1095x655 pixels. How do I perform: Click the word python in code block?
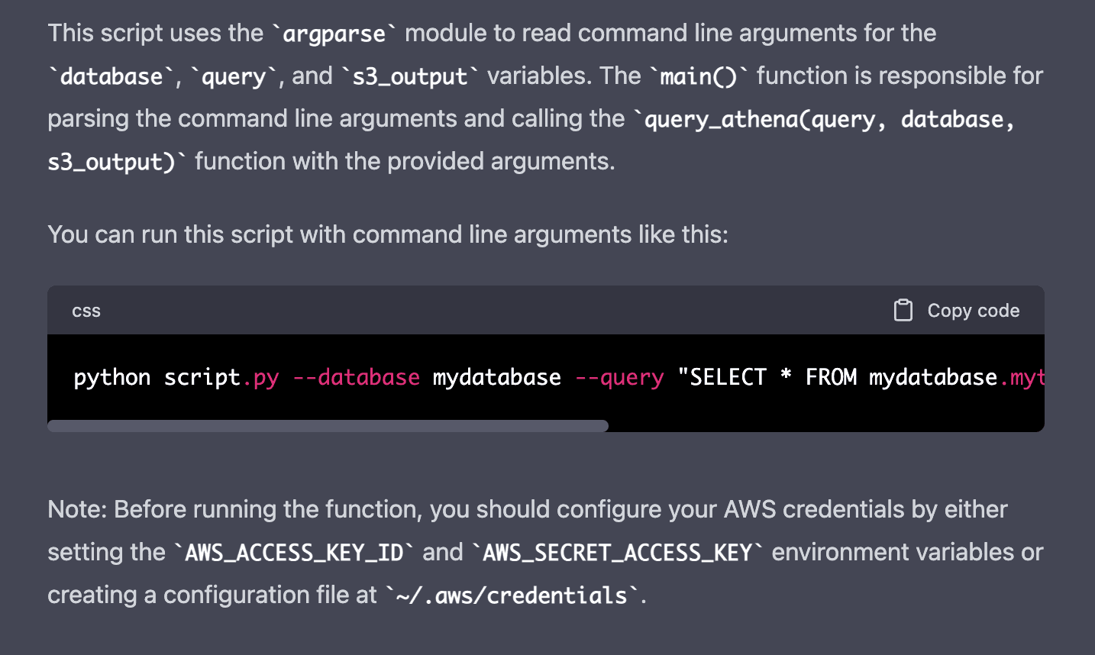111,378
